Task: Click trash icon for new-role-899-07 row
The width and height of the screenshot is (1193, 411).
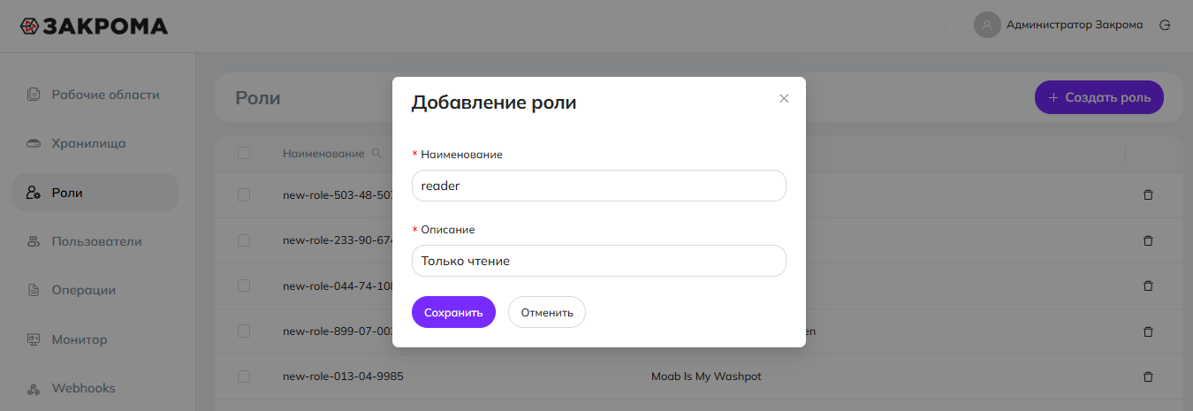Action: tap(1148, 331)
